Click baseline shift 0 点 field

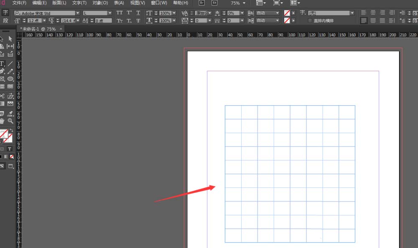[103, 20]
